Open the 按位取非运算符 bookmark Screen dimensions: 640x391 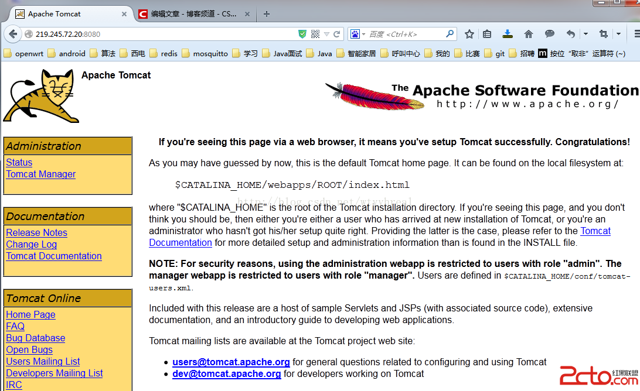[x=582, y=53]
